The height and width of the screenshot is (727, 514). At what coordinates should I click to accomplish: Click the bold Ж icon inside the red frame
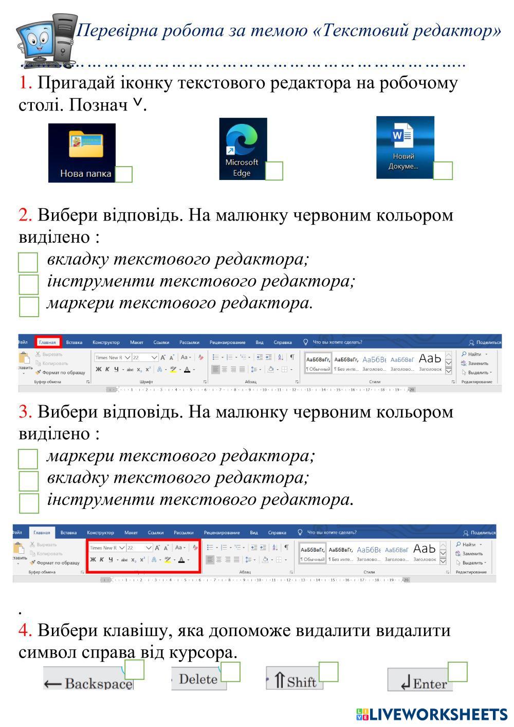(x=93, y=560)
